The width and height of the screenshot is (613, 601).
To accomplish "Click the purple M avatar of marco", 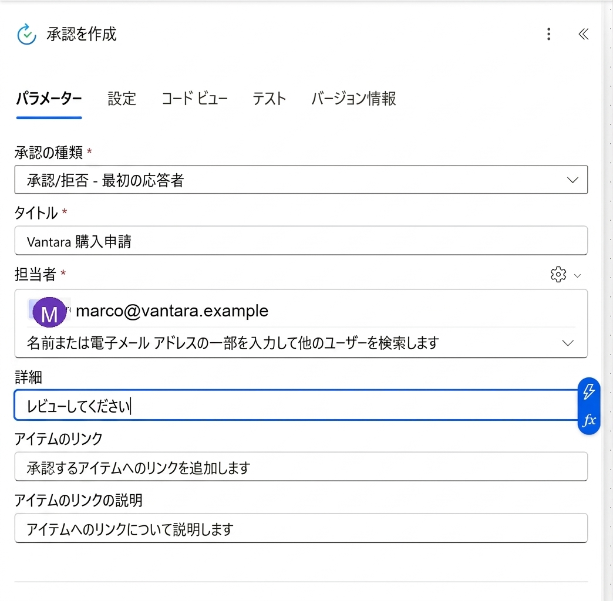I will pos(49,312).
